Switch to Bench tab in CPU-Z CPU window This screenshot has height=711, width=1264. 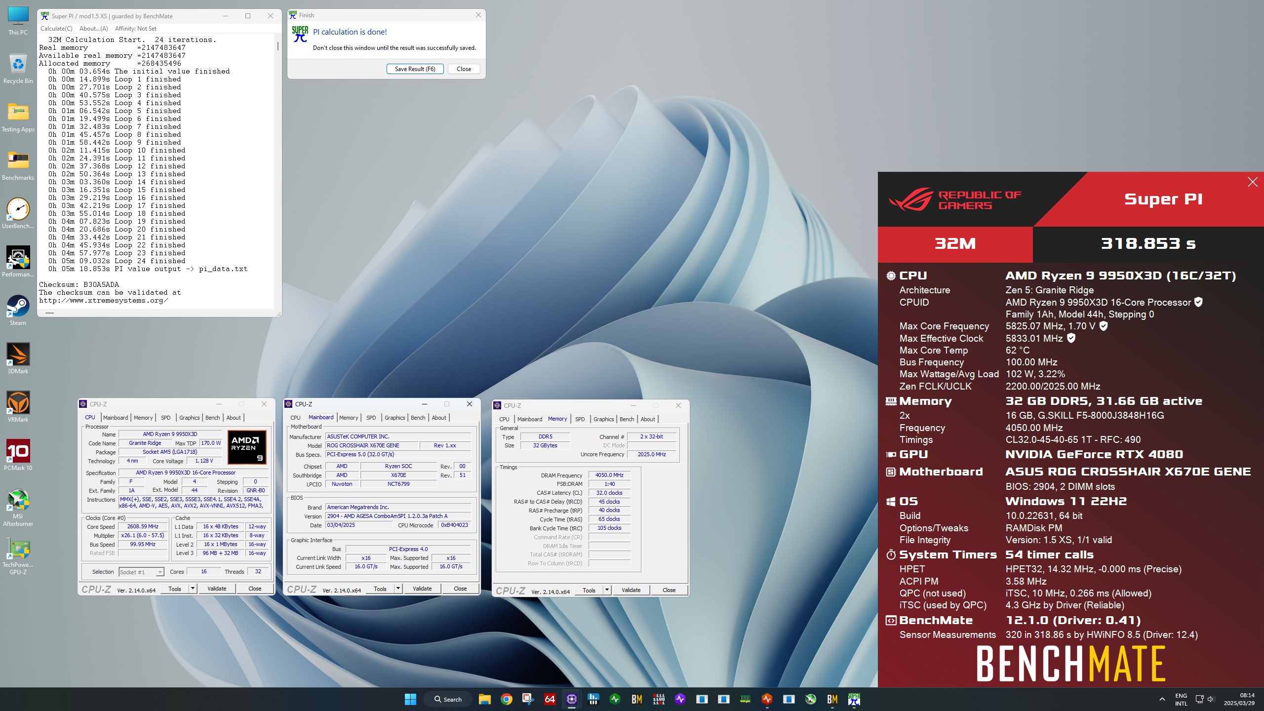pos(213,418)
